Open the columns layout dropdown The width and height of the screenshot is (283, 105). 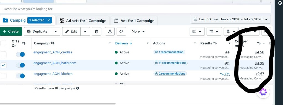click(197, 32)
